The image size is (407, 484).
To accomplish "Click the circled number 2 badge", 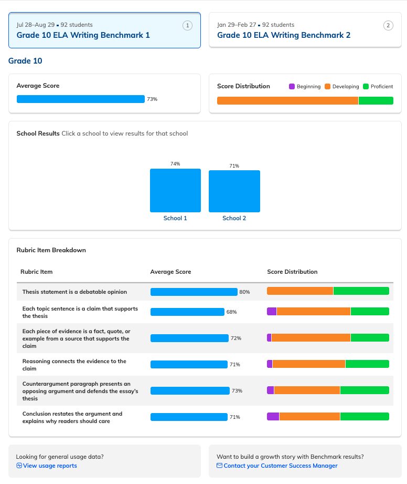I will coord(388,25).
